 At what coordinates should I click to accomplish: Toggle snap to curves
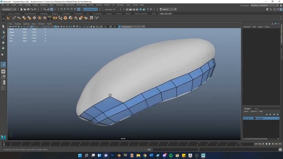(65, 9)
